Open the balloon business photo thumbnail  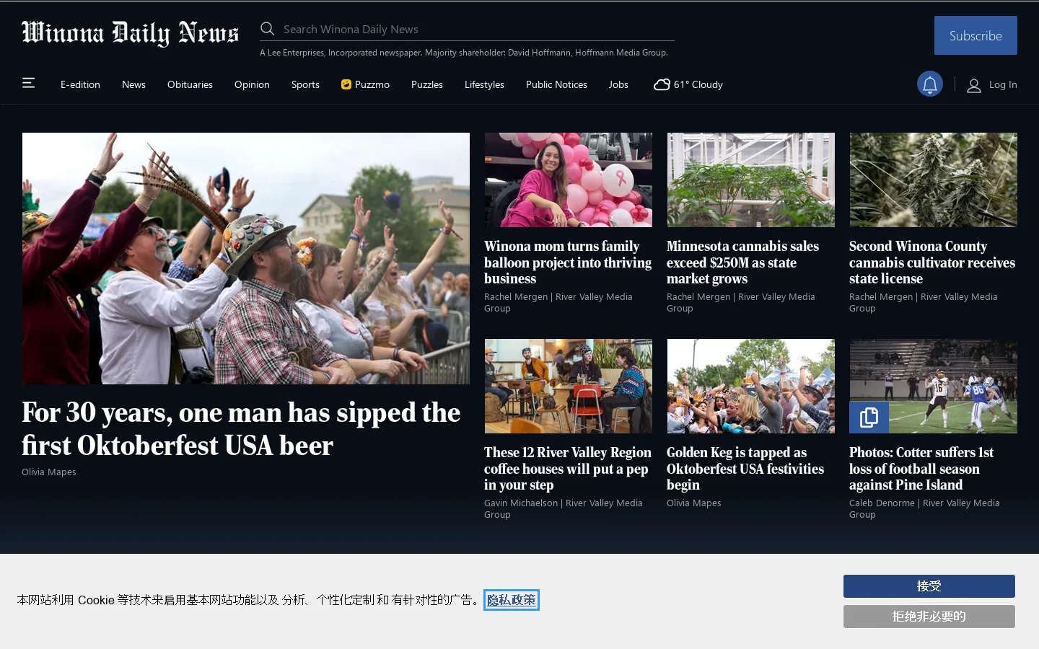(x=569, y=180)
